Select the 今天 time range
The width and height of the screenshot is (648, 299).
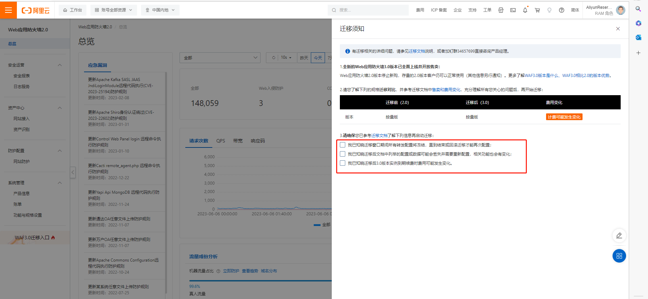318,58
